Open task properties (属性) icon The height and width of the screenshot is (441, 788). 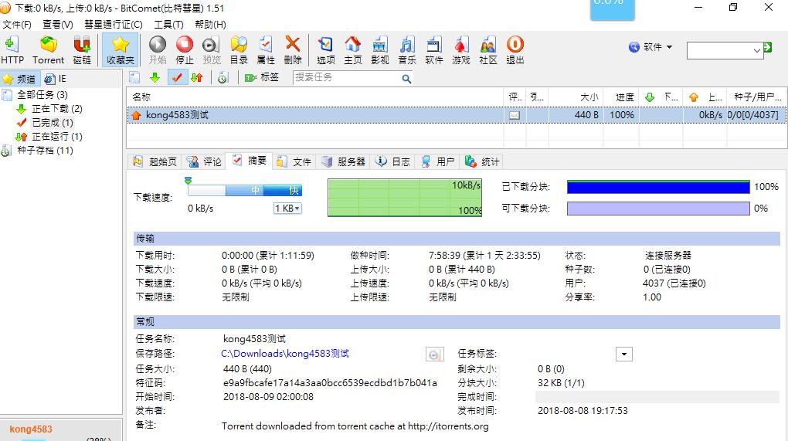pyautogui.click(x=266, y=50)
